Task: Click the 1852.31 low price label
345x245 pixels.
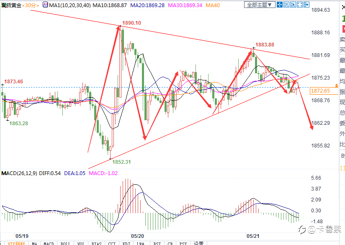Action: click(x=121, y=162)
